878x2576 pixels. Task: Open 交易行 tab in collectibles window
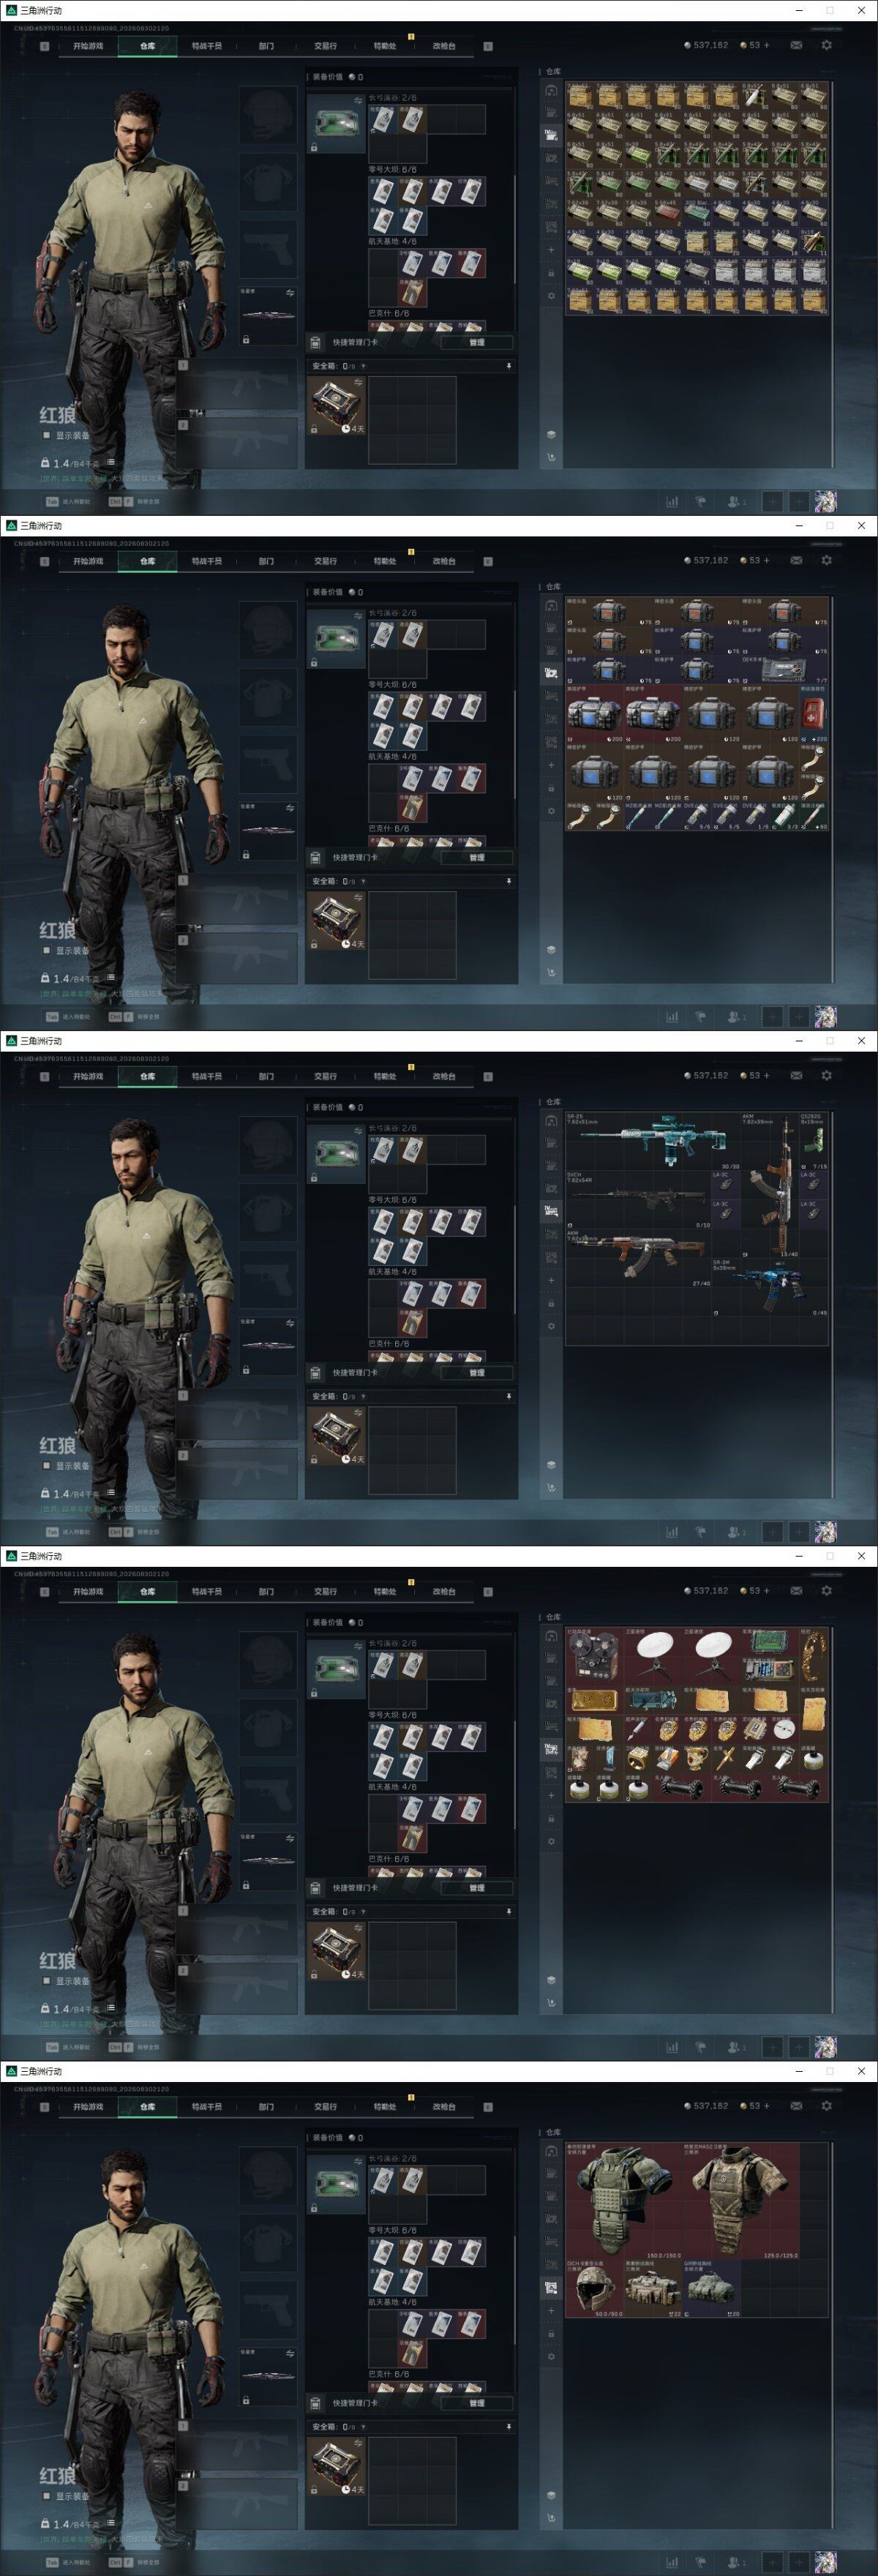click(x=325, y=1592)
